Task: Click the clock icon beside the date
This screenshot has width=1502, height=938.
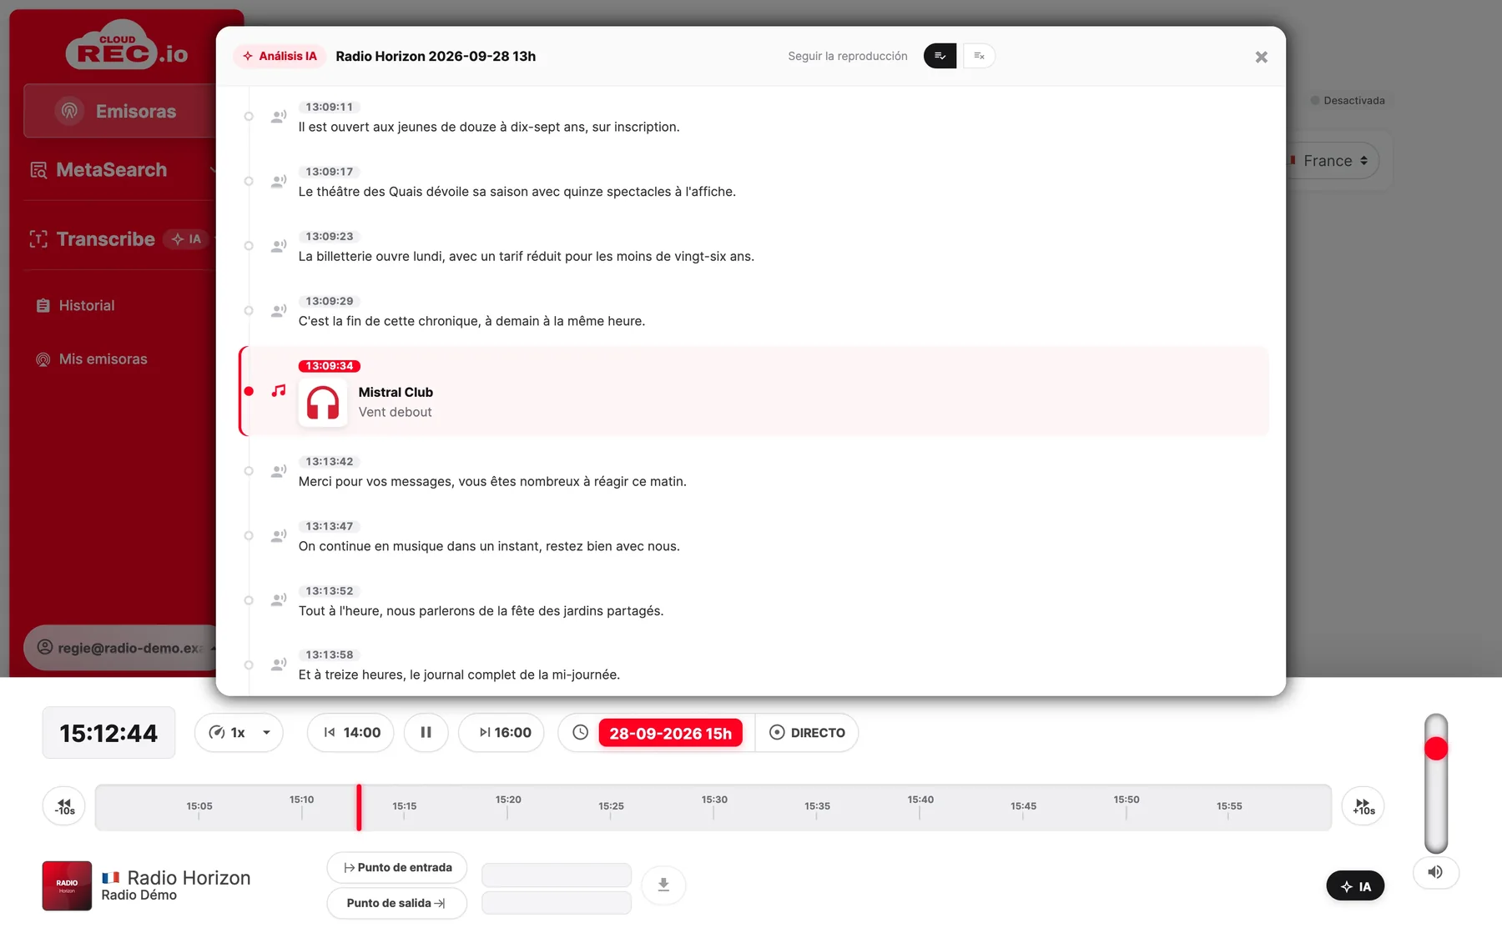Action: pyautogui.click(x=580, y=733)
